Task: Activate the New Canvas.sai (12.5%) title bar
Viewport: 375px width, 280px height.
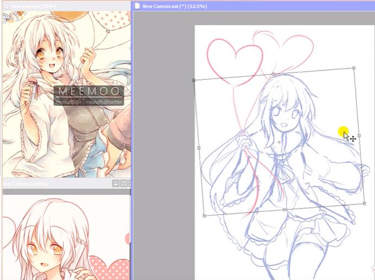Action: pyautogui.click(x=253, y=6)
